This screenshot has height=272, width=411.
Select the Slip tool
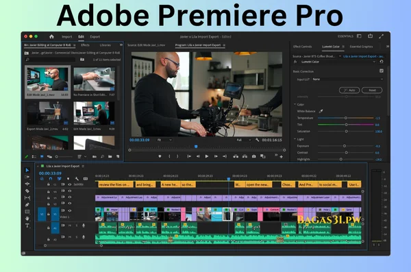point(27,198)
